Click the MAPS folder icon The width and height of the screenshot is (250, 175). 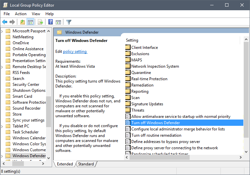point(128,60)
